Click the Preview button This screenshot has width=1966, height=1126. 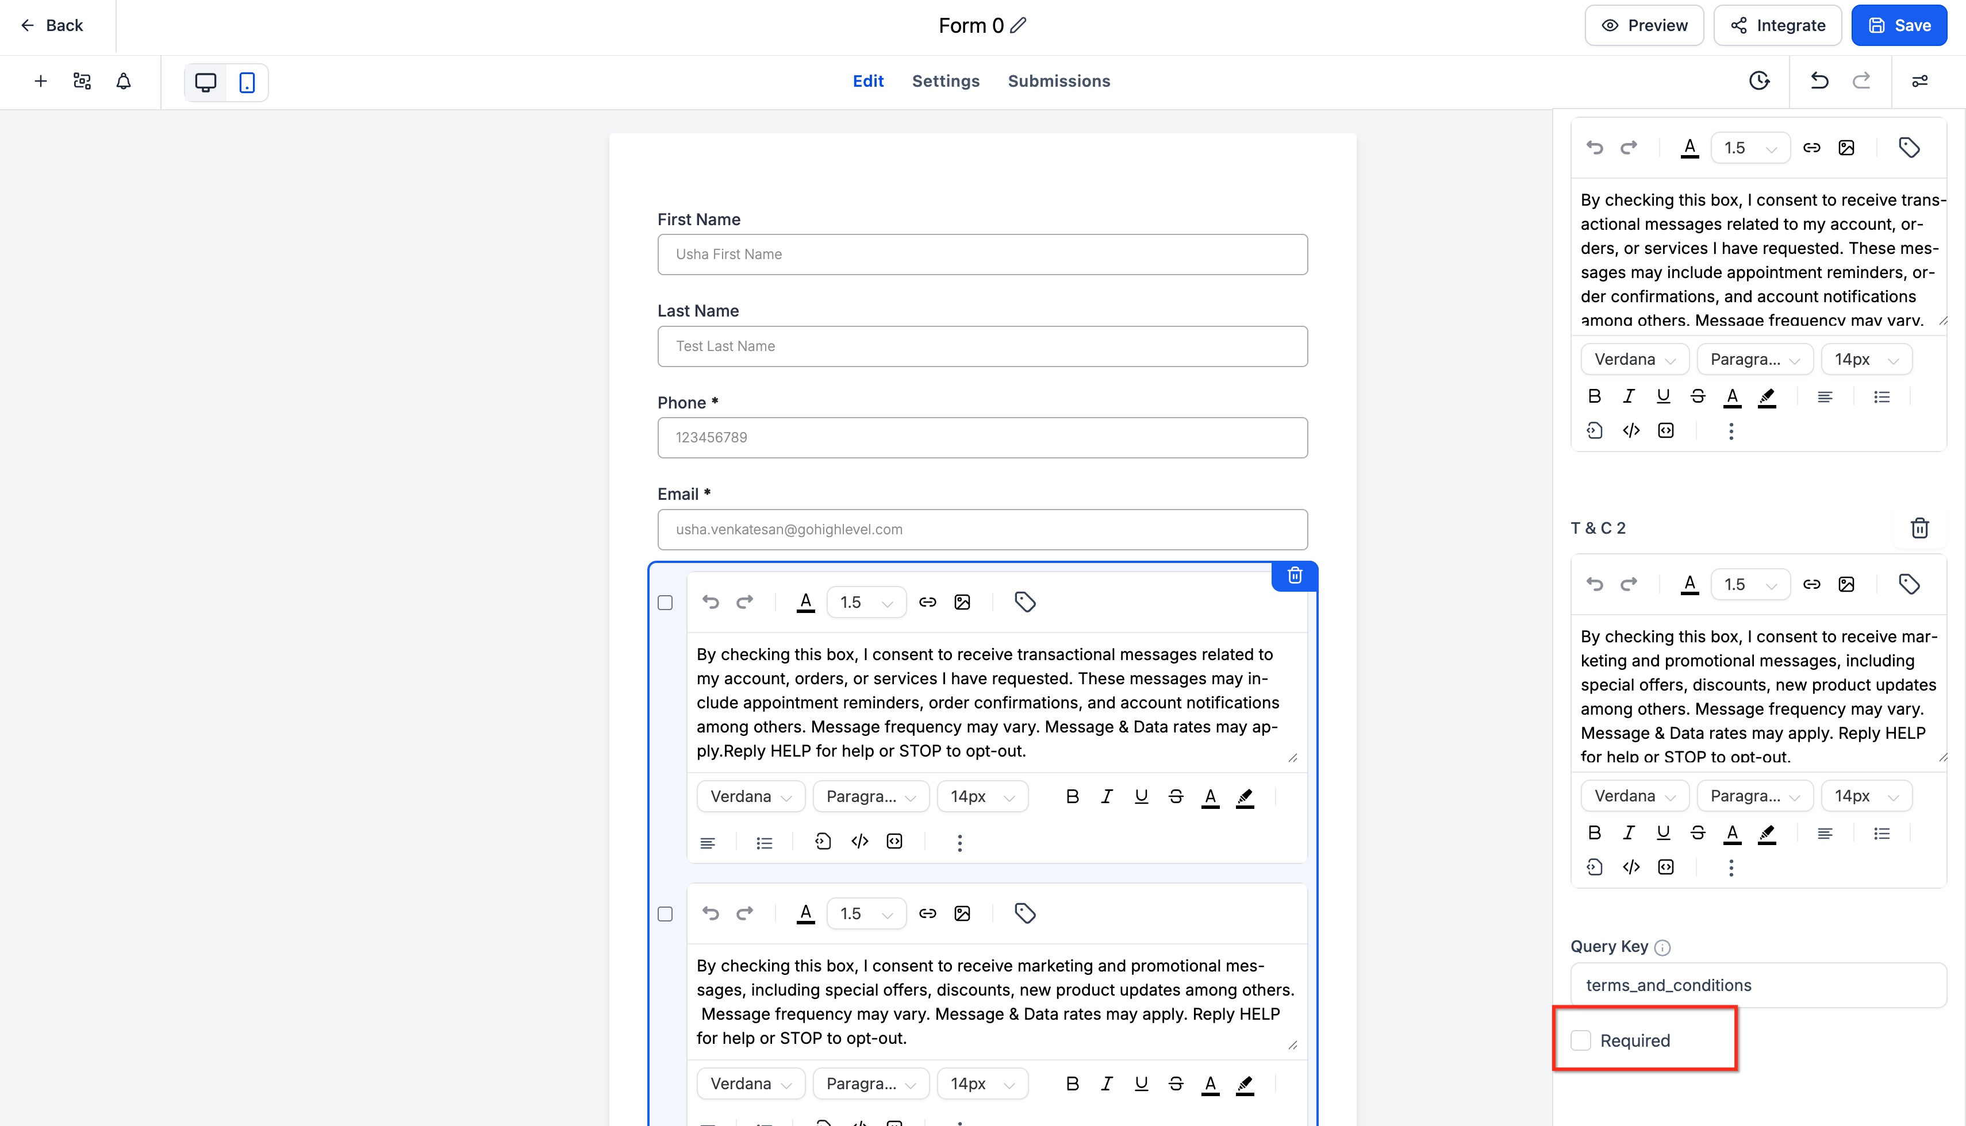click(x=1644, y=25)
